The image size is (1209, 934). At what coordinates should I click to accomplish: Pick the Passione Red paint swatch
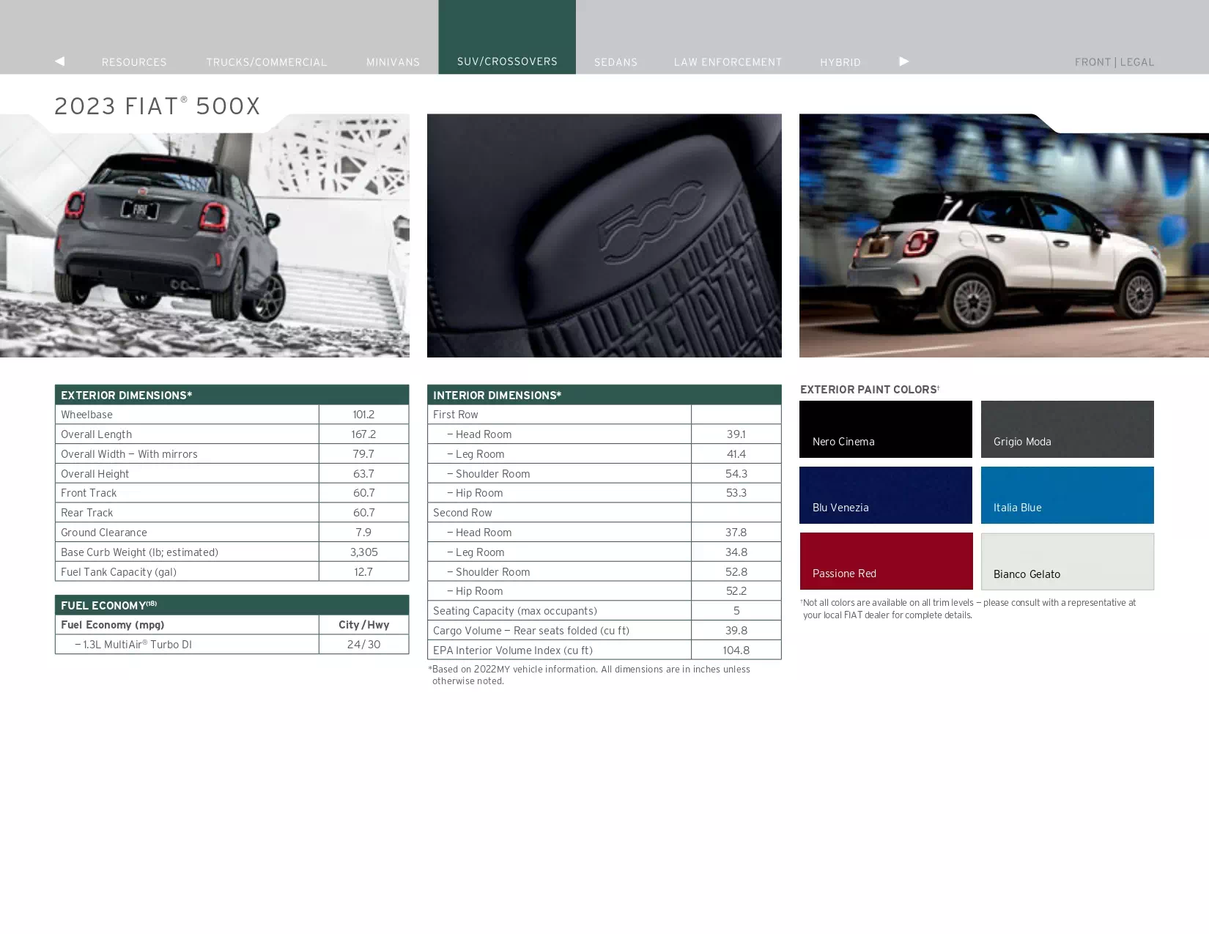(x=886, y=561)
